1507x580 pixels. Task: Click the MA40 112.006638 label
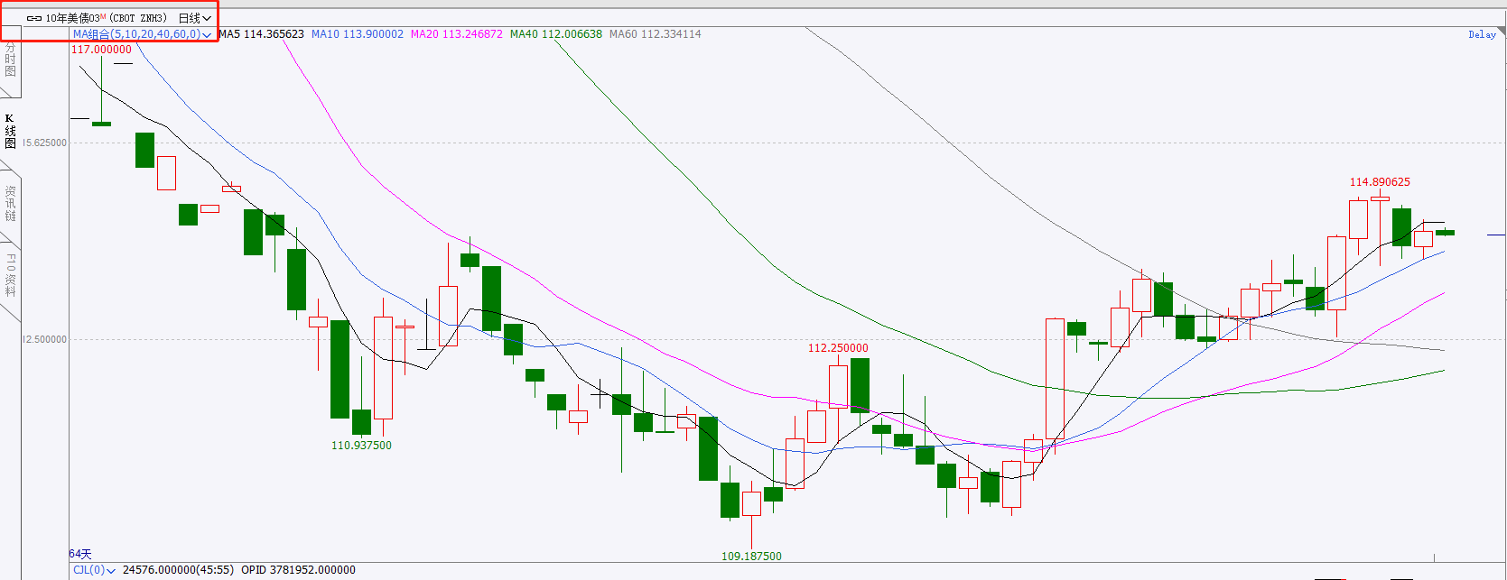556,34
